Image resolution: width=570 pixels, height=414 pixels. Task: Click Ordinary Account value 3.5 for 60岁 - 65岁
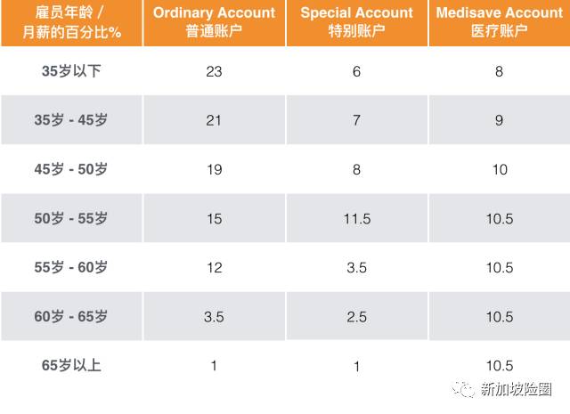pos(214,316)
